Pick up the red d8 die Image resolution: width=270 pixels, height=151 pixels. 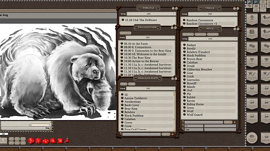click(53, 141)
